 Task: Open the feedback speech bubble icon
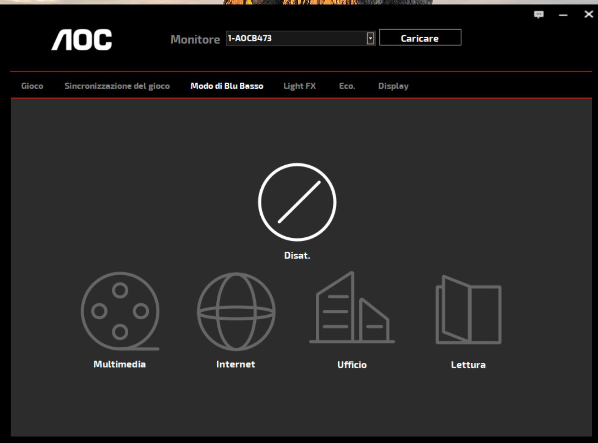tap(539, 15)
